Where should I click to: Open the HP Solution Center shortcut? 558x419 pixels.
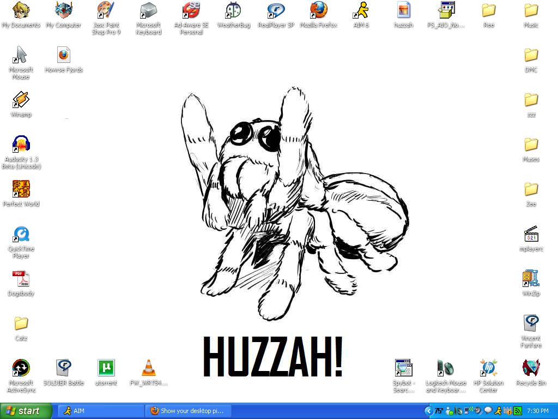tap(488, 368)
